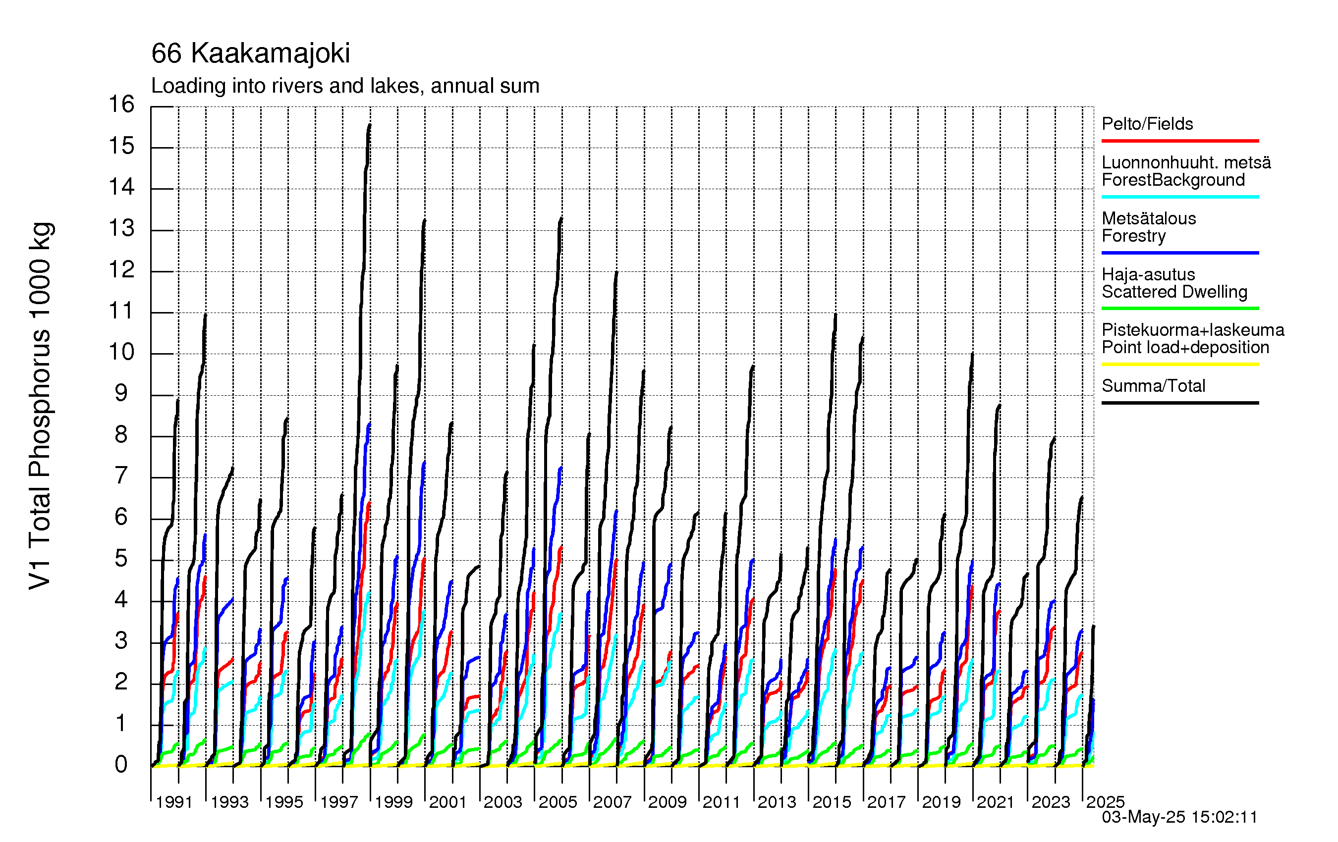Click the 'Scattered Dwelling' legend text
1338x842 pixels.
click(x=1174, y=292)
